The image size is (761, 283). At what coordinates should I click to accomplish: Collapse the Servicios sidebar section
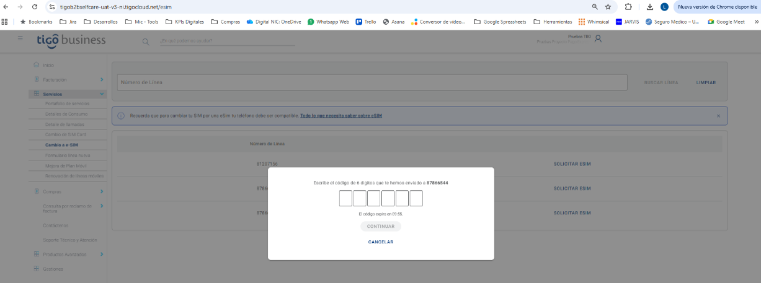67,94
